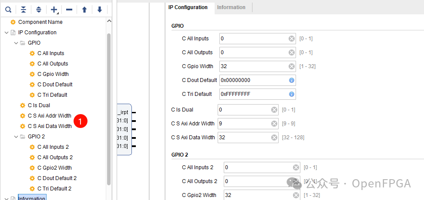
Task: Select C Gpio Width tree item
Action: point(53,74)
